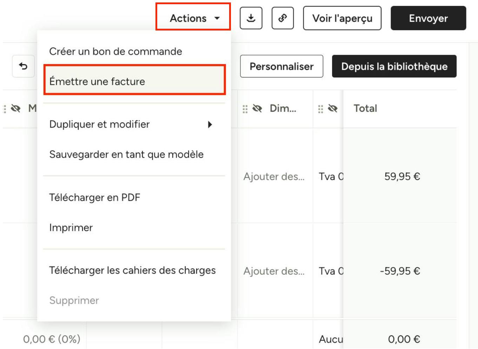Image resolution: width=478 pixels, height=349 pixels.
Task: Select Télécharger les cahiers des charges
Action: 133,271
